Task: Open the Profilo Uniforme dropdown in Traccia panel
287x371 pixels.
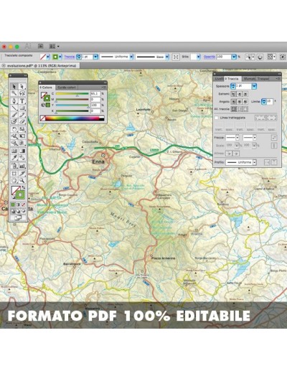Action: 255,162
